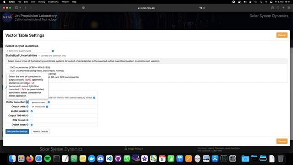Open the Edit menu

tap(26, 2)
